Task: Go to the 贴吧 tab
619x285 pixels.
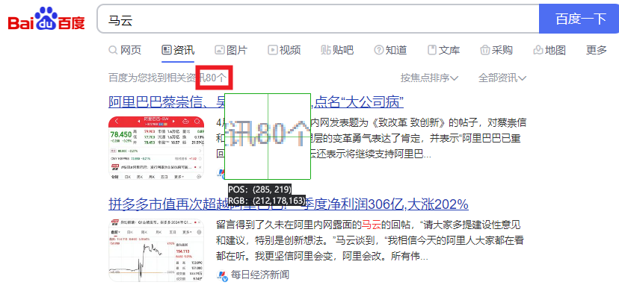Action: (x=337, y=50)
